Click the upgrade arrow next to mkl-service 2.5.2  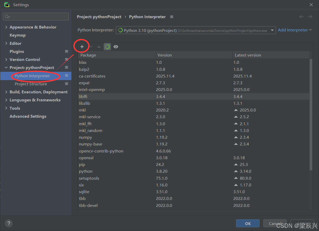click(x=236, y=117)
